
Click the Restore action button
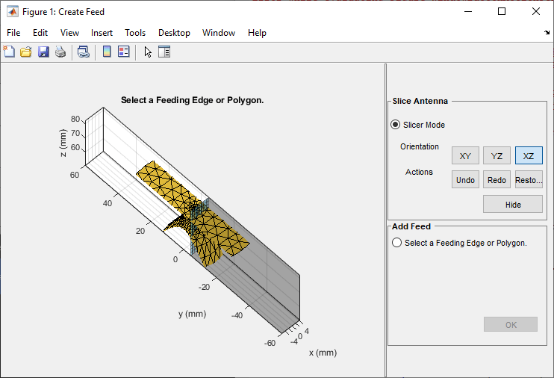click(x=529, y=180)
